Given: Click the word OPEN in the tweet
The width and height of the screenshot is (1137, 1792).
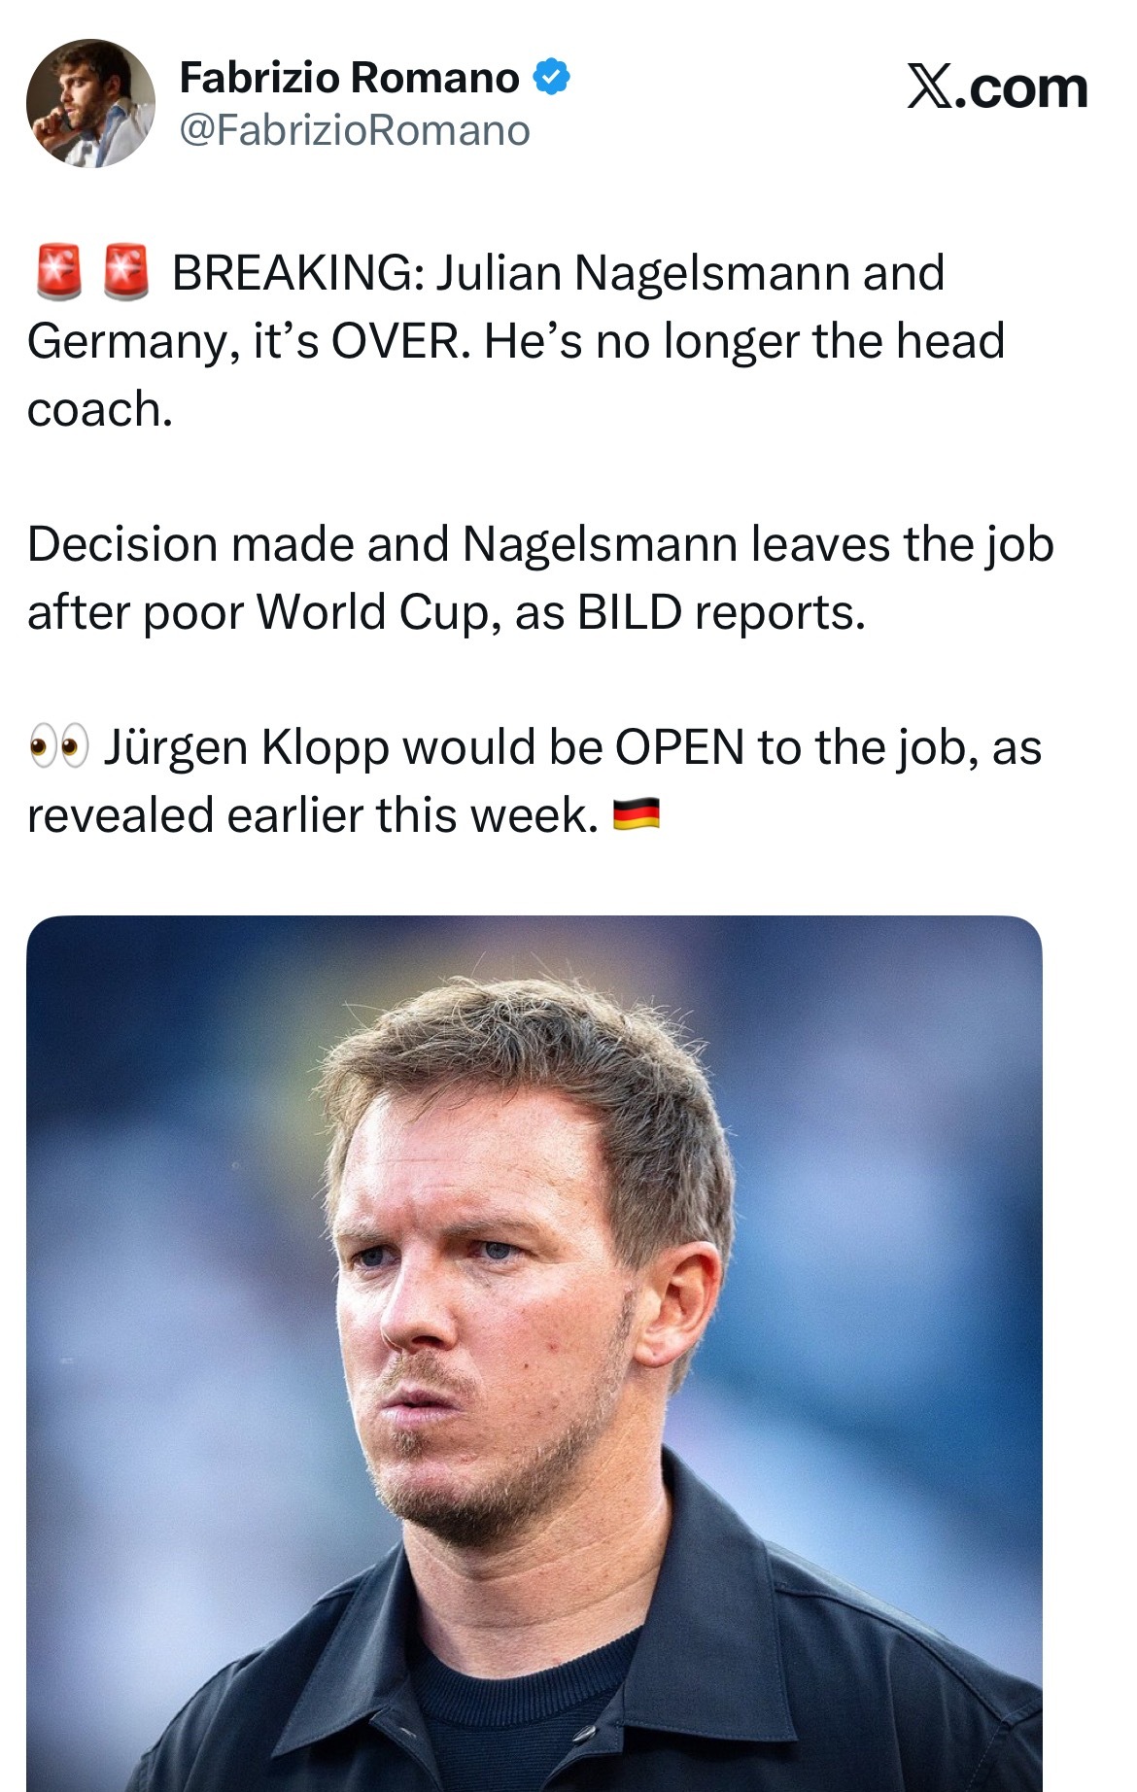Looking at the screenshot, I should (x=679, y=747).
